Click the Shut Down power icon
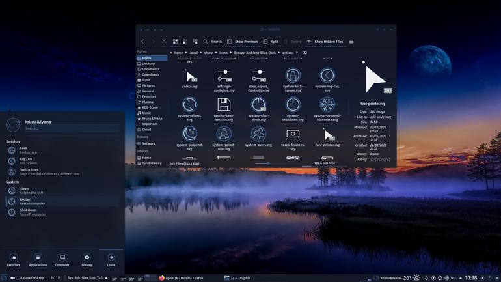The image size is (501, 282). tap(12, 212)
